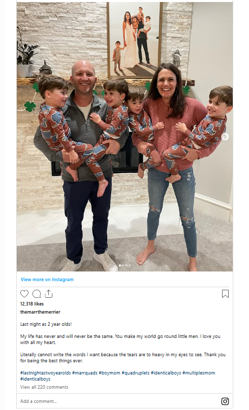Open the #quadruplets hashtag
249x410 pixels.
coord(135,372)
